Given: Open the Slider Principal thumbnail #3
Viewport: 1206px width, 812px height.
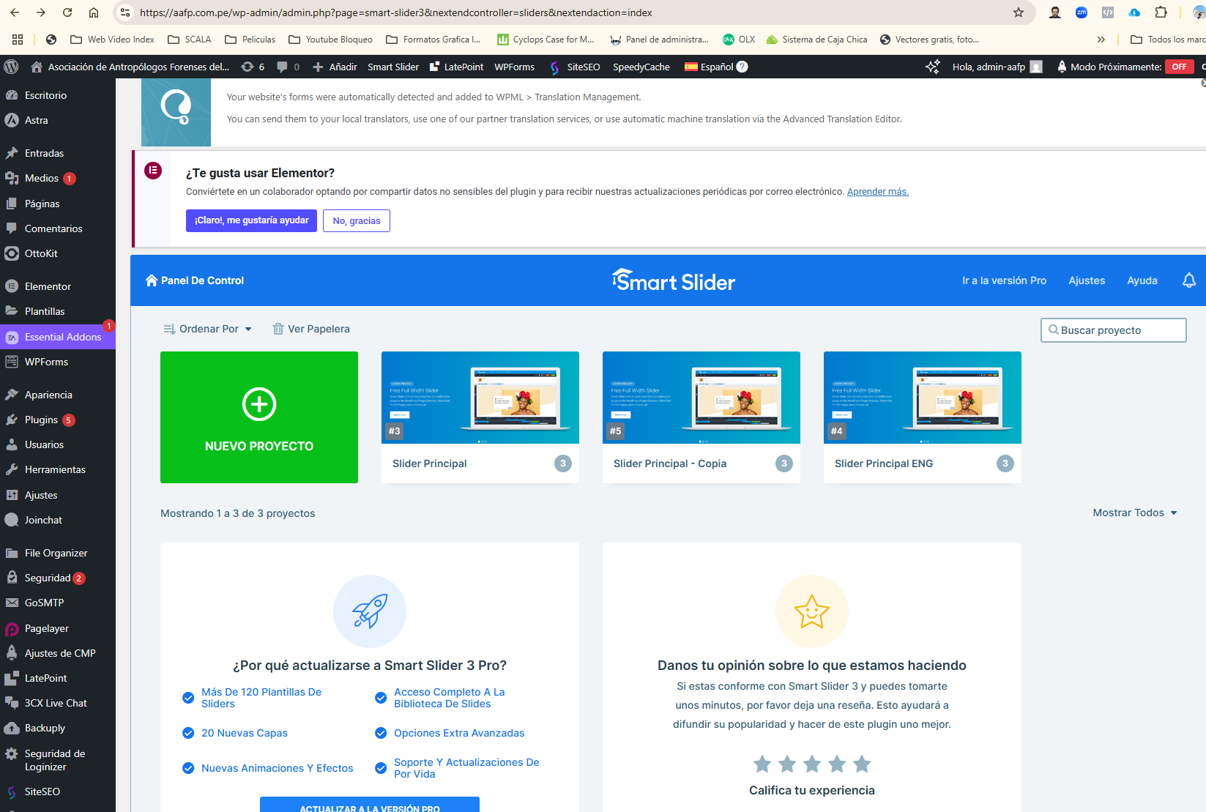Looking at the screenshot, I should pyautogui.click(x=480, y=398).
